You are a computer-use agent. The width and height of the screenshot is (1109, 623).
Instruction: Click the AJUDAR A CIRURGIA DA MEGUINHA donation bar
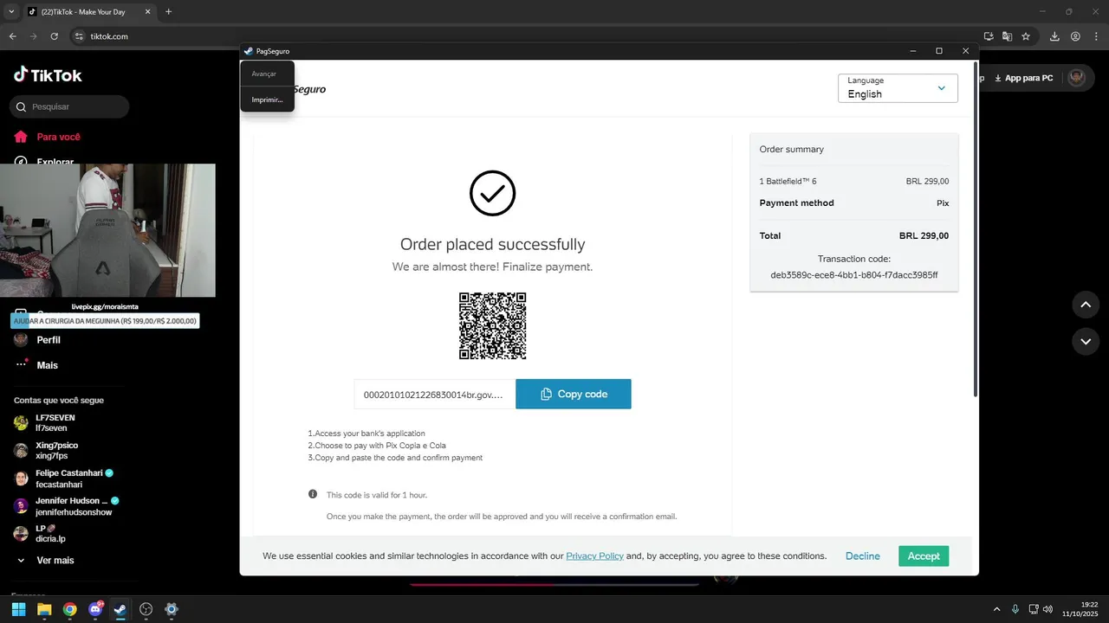(106, 321)
